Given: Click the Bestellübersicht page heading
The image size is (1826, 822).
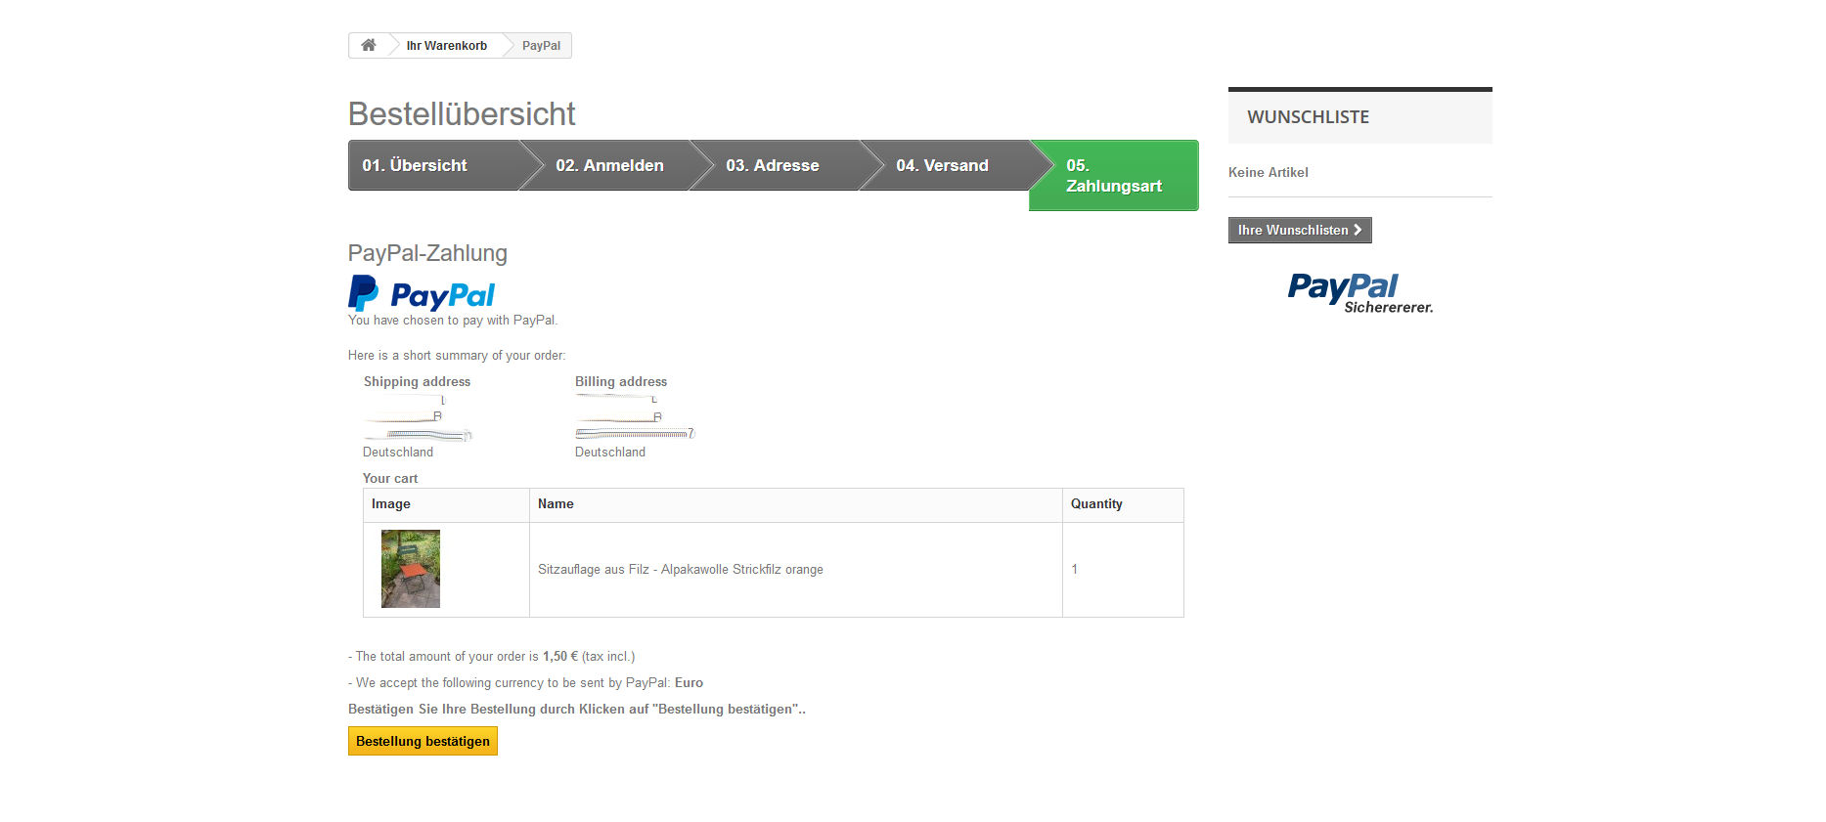Looking at the screenshot, I should point(462,113).
